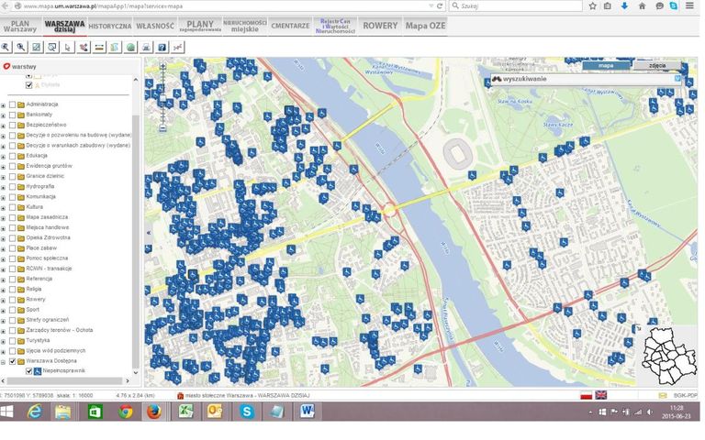Click the blue help question mark icon
The width and height of the screenshot is (705, 440).
[x=162, y=47]
